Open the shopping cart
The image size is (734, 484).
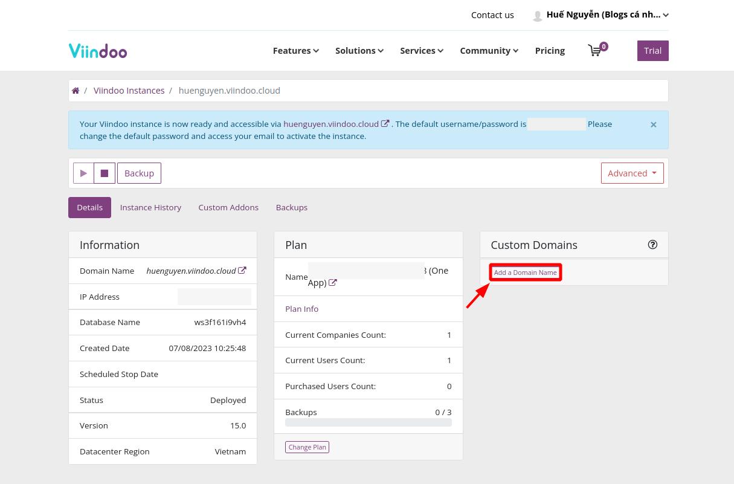[x=595, y=51]
